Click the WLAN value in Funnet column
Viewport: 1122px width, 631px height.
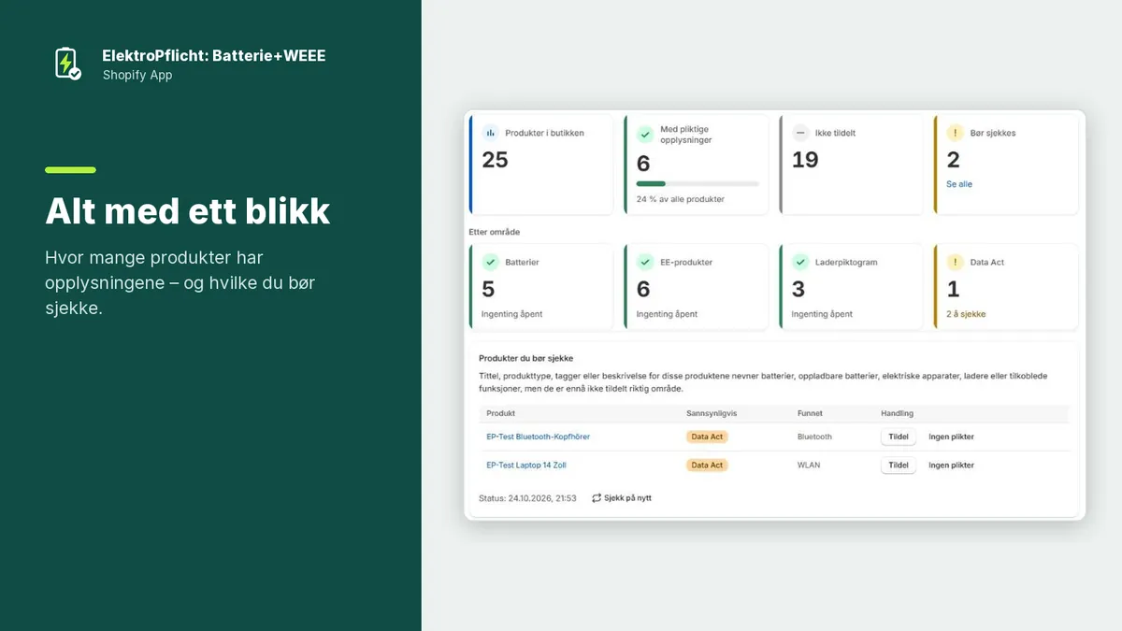tap(809, 465)
